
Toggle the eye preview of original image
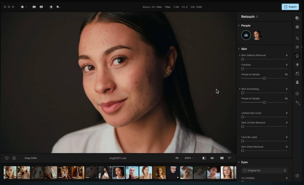(212, 158)
